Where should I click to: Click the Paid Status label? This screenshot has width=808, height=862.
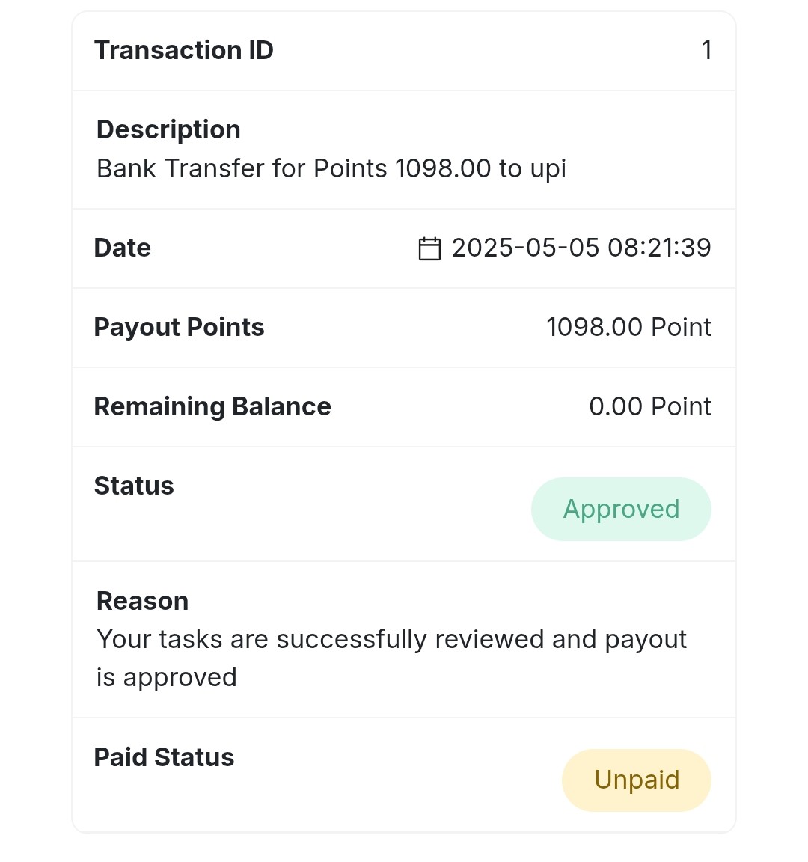[165, 757]
